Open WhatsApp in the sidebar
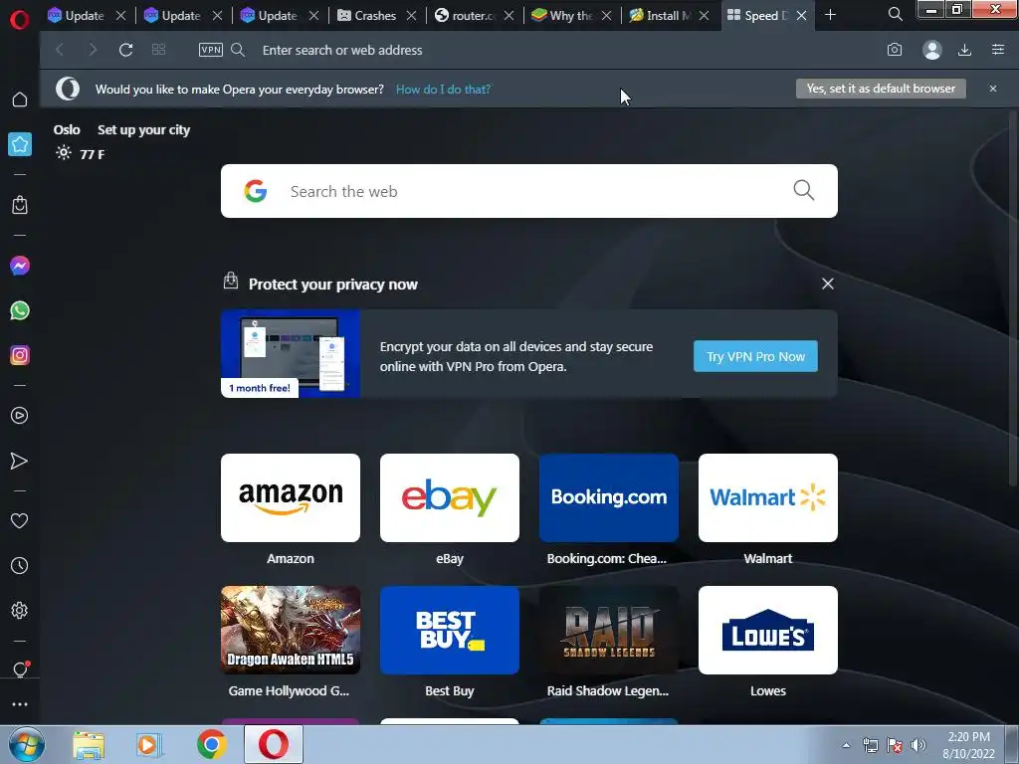The image size is (1019, 764). 20,310
